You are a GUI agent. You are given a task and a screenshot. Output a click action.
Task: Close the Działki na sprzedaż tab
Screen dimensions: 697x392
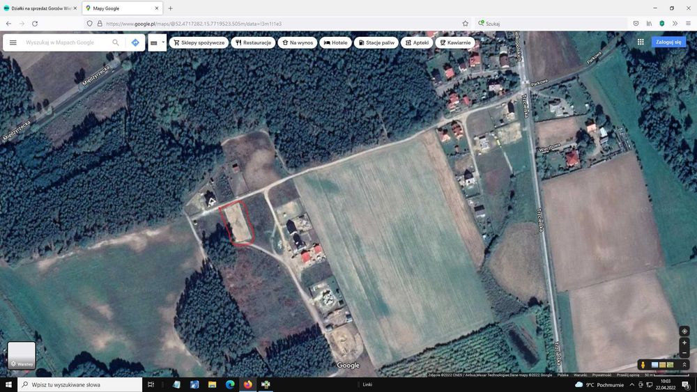click(x=75, y=8)
